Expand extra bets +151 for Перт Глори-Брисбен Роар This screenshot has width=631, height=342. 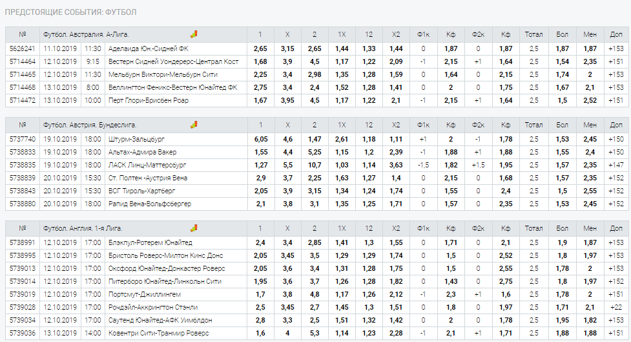click(x=616, y=100)
